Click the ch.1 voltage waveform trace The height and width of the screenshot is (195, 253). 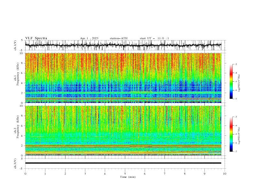coord(123,45)
